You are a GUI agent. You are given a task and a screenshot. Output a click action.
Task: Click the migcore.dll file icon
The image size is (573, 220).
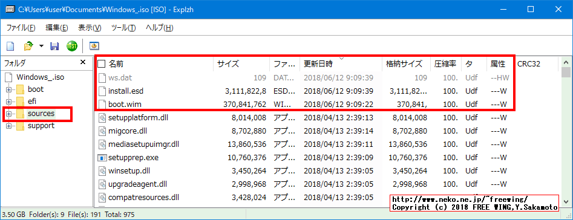point(102,131)
